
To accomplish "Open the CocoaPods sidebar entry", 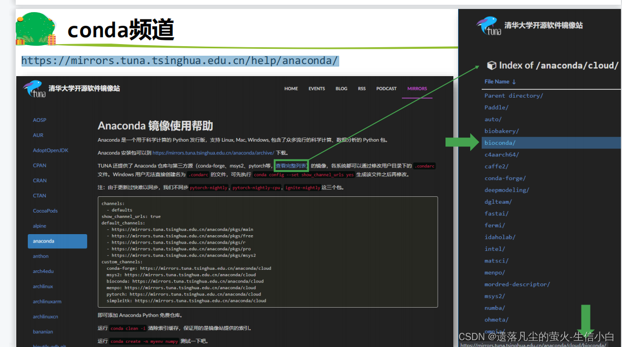I will pos(45,211).
